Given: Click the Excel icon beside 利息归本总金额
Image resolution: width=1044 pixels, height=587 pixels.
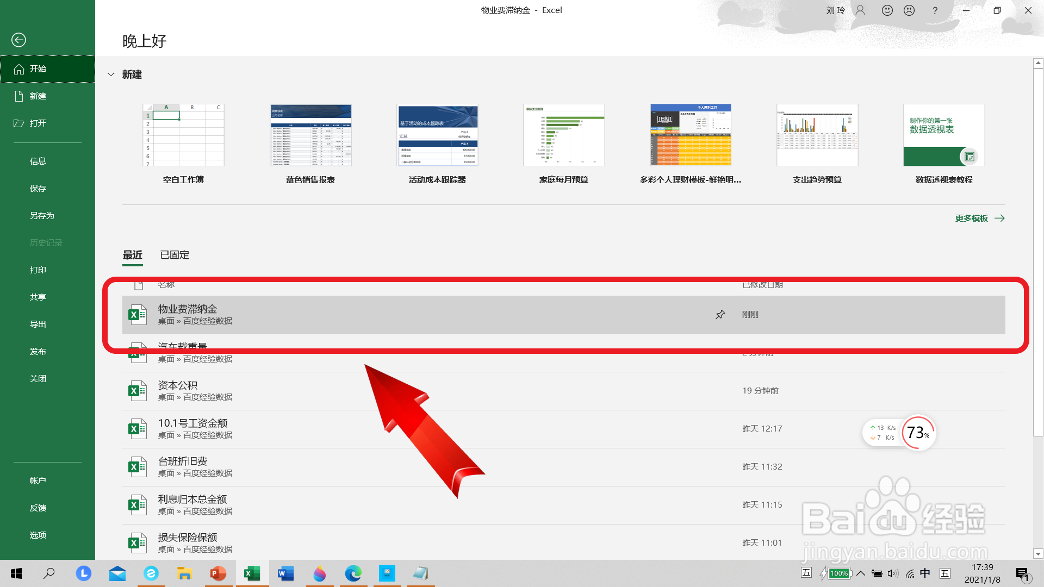Looking at the screenshot, I should tap(138, 505).
